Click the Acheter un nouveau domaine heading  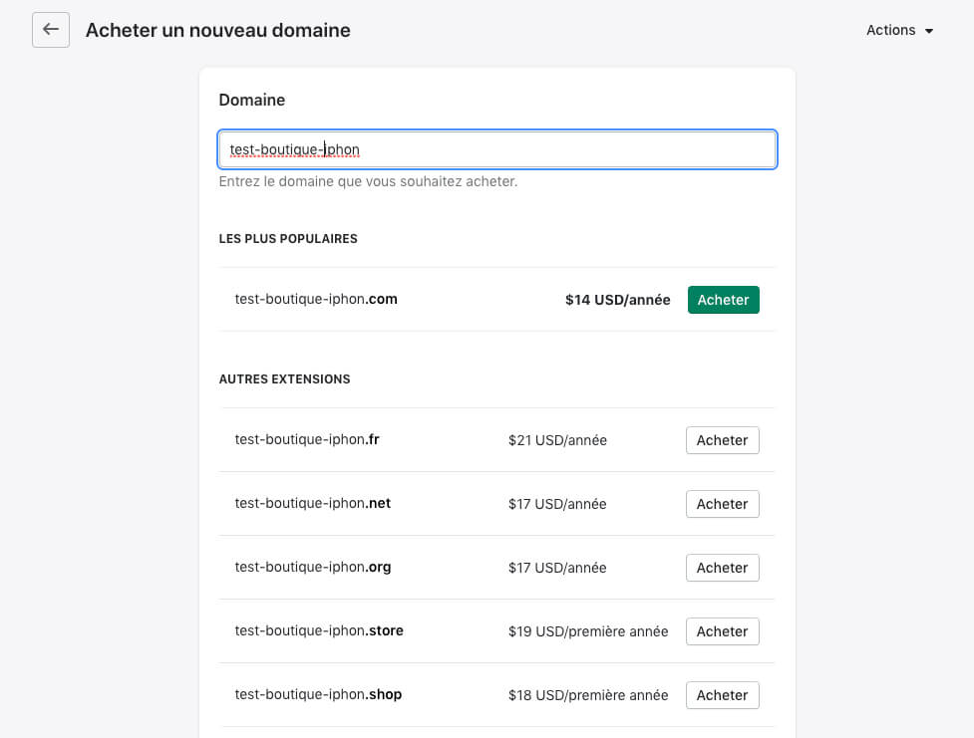218,30
